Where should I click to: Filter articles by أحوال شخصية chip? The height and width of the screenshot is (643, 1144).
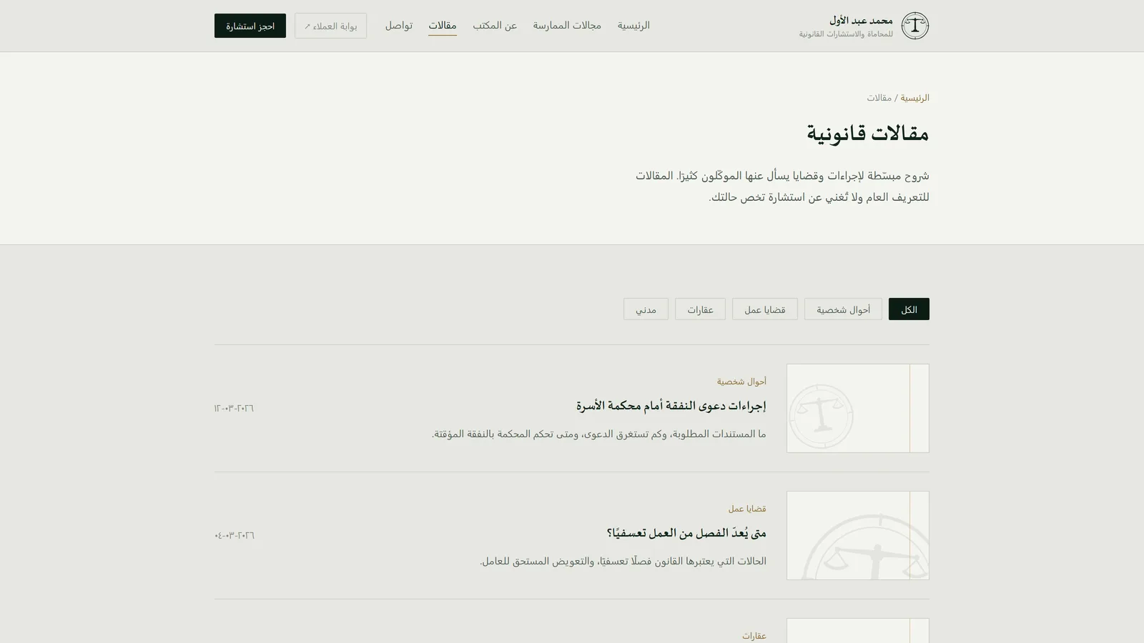843,309
